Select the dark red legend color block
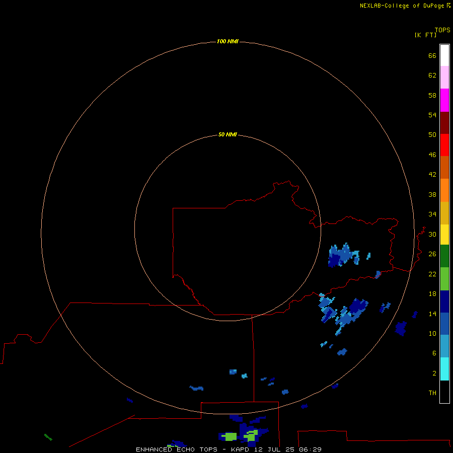This screenshot has height=453, width=453. point(444,122)
